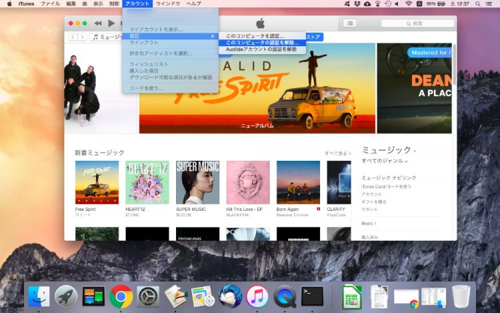This screenshot has width=500, height=313.
Task: Click the volume speaker menu bar icon
Action: tap(397, 4)
